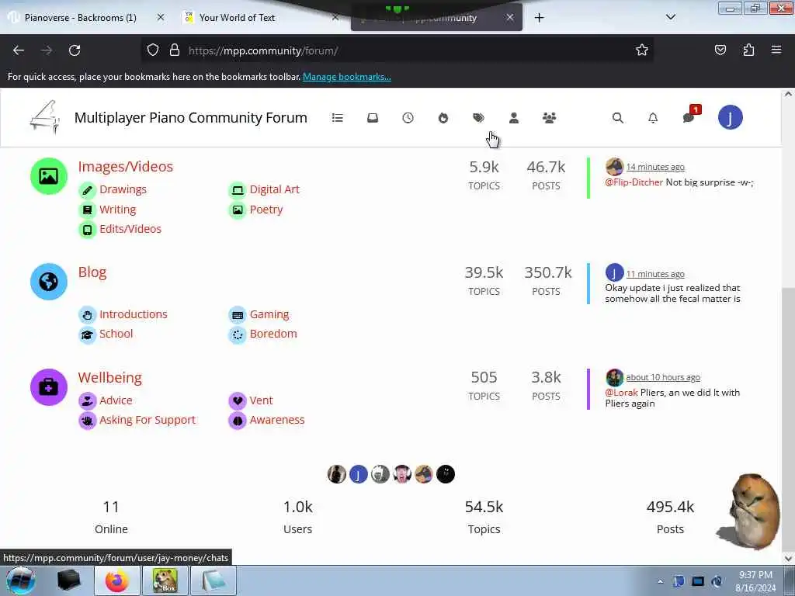Open the users icon in forum header
This screenshot has width=795, height=596.
pyautogui.click(x=514, y=118)
